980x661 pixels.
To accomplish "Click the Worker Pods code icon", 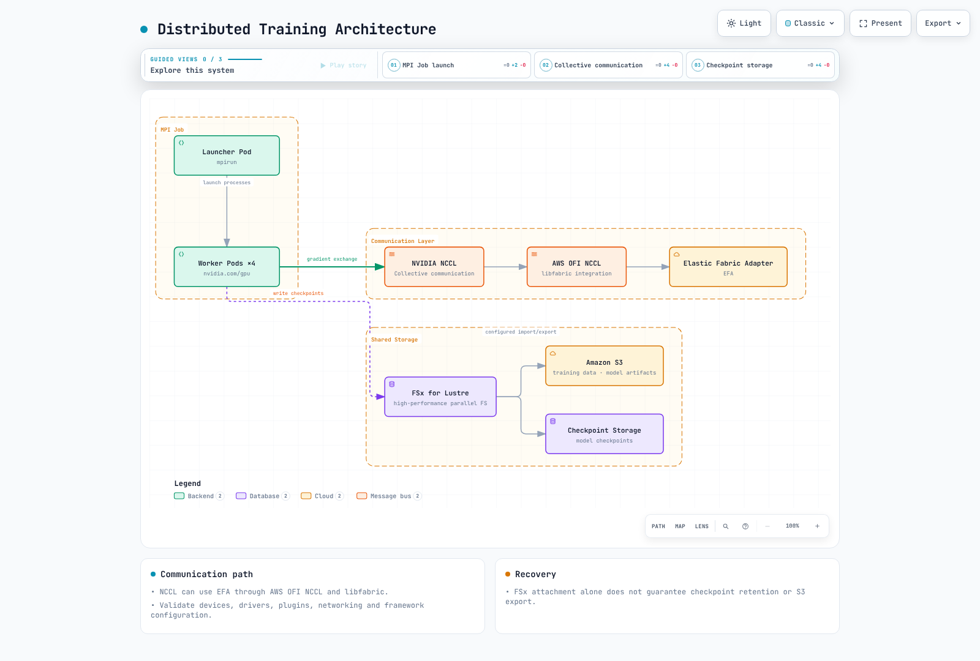I will [181, 254].
